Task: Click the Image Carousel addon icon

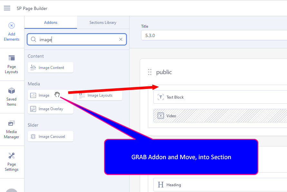Action: tap(33, 137)
